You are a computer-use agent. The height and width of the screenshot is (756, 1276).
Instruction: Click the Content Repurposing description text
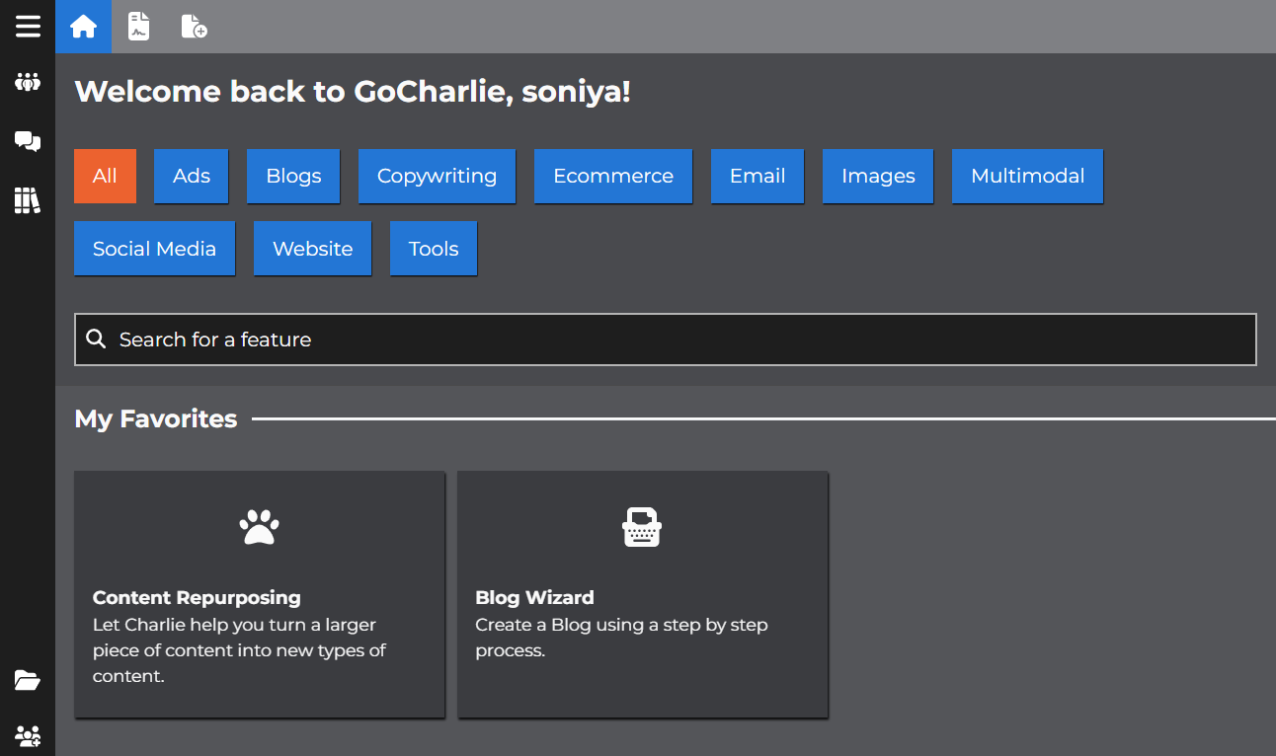pyautogui.click(x=239, y=650)
